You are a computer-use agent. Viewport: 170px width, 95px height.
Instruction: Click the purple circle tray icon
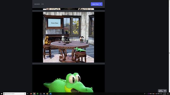[149, 94]
